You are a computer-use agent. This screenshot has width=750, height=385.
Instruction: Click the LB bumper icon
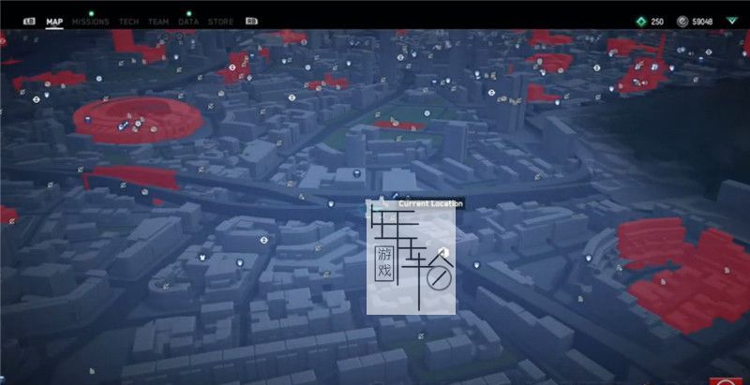[x=29, y=21]
